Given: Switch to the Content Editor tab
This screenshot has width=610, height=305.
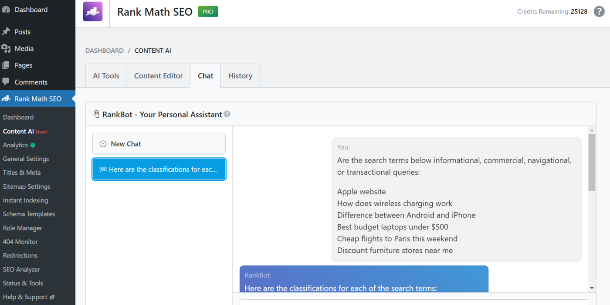Looking at the screenshot, I should (x=159, y=75).
